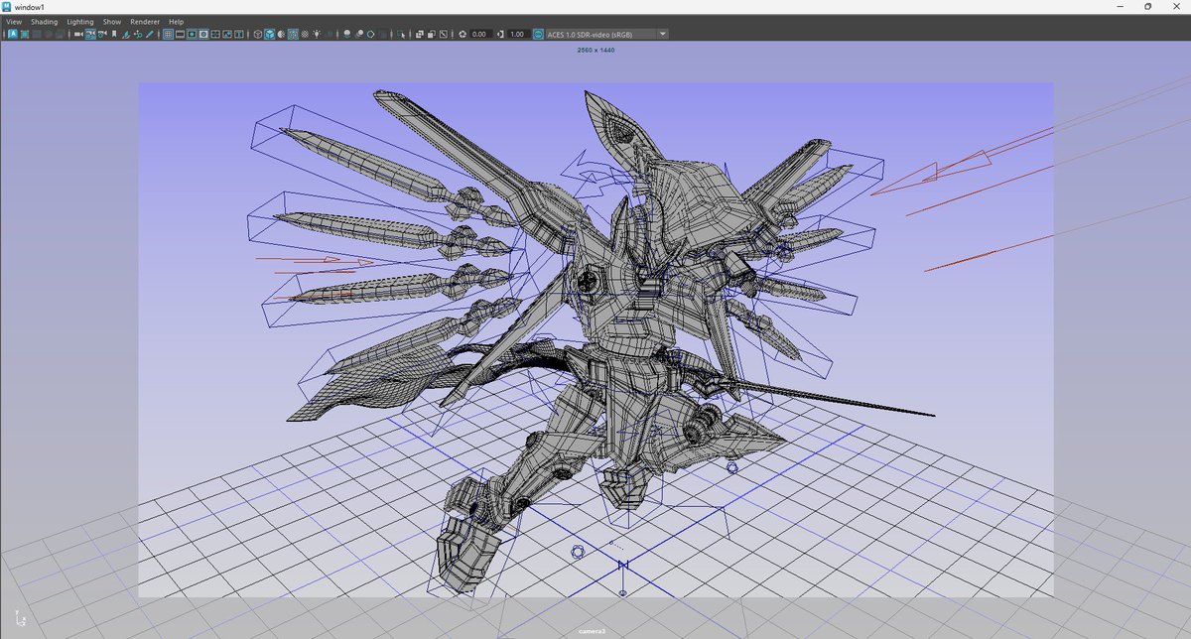Click the X-Ray mode icon
The height and width of the screenshot is (639, 1191).
[x=420, y=34]
